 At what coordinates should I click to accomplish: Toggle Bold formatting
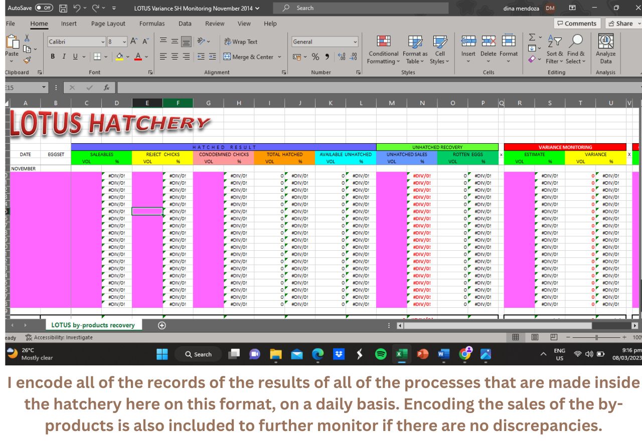(x=53, y=57)
